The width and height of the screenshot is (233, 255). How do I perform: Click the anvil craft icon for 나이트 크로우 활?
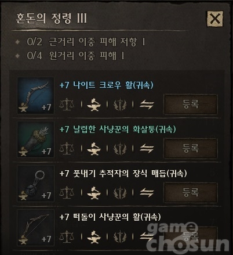coord(94,105)
